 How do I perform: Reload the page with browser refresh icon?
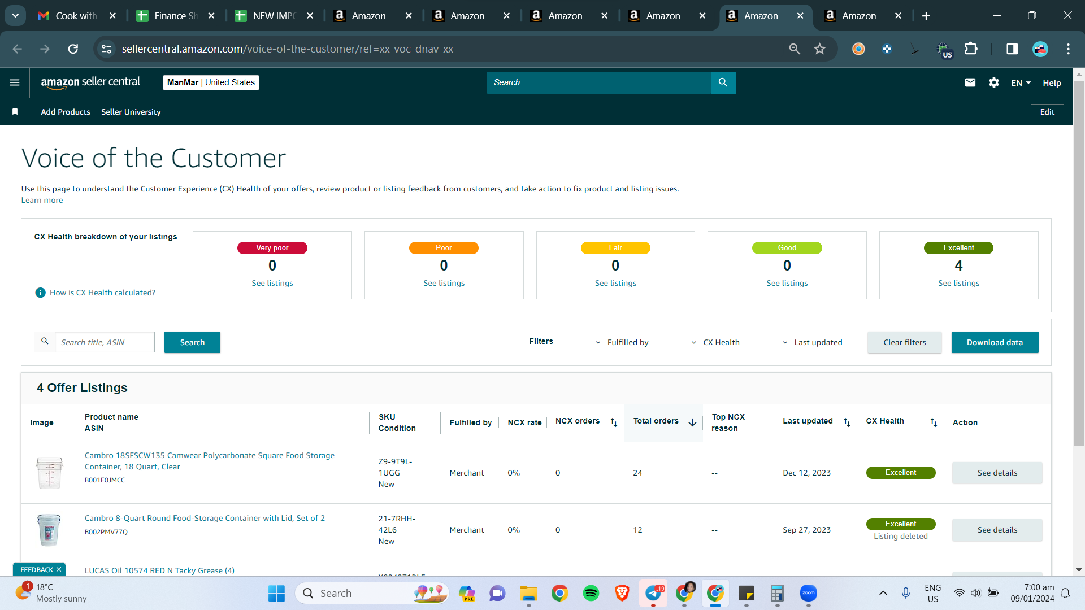[x=73, y=49]
